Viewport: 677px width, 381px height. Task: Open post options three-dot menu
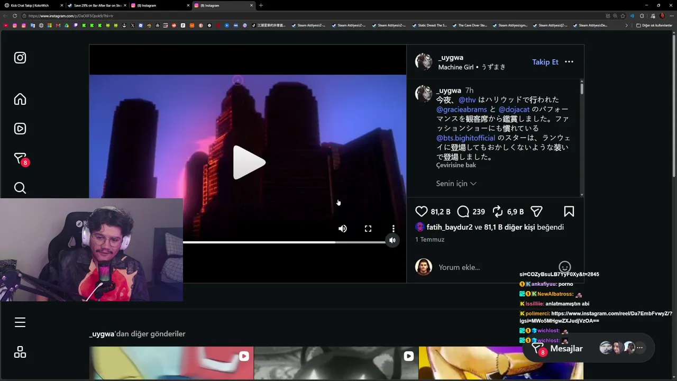pyautogui.click(x=569, y=62)
